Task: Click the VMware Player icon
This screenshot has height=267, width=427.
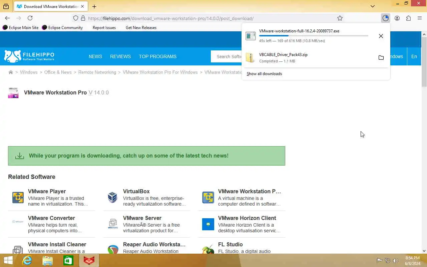Action: 18,197
